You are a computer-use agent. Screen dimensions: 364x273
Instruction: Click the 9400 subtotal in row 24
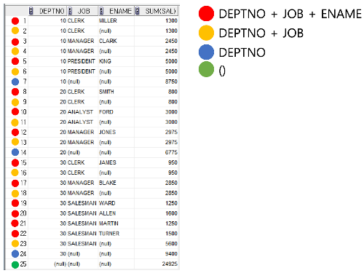(x=171, y=254)
